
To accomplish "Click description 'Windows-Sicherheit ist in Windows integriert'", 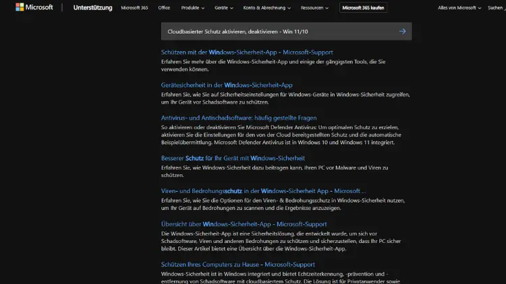I will pyautogui.click(x=281, y=277).
